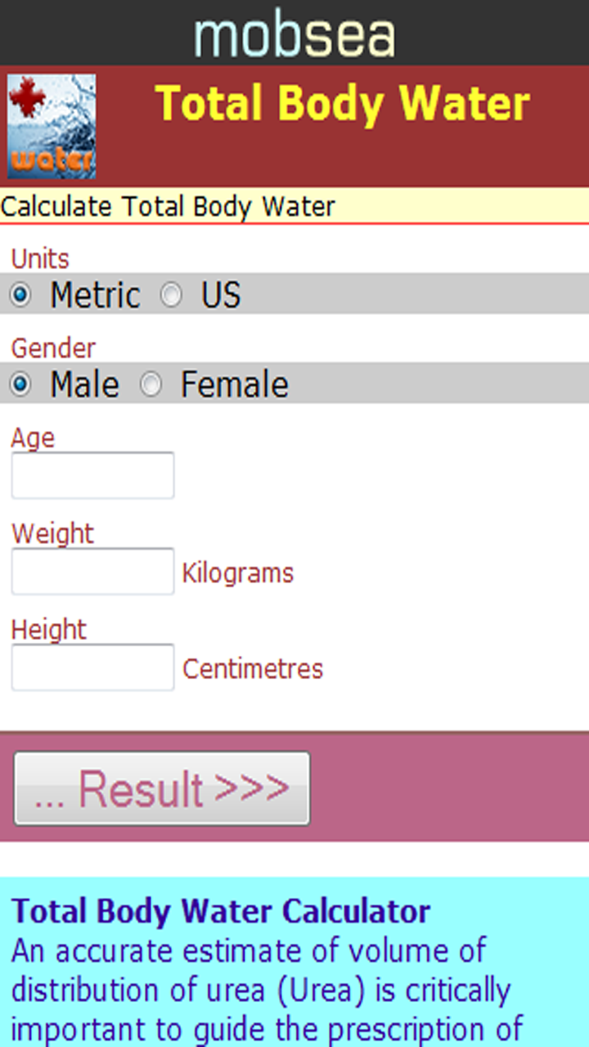
Task: Tap the Units section label
Action: pyautogui.click(x=39, y=258)
